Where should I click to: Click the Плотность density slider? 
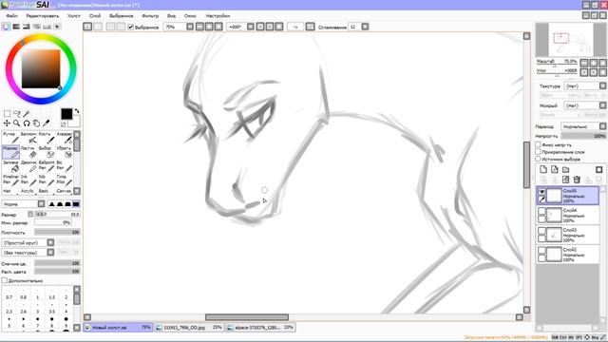pos(57,232)
